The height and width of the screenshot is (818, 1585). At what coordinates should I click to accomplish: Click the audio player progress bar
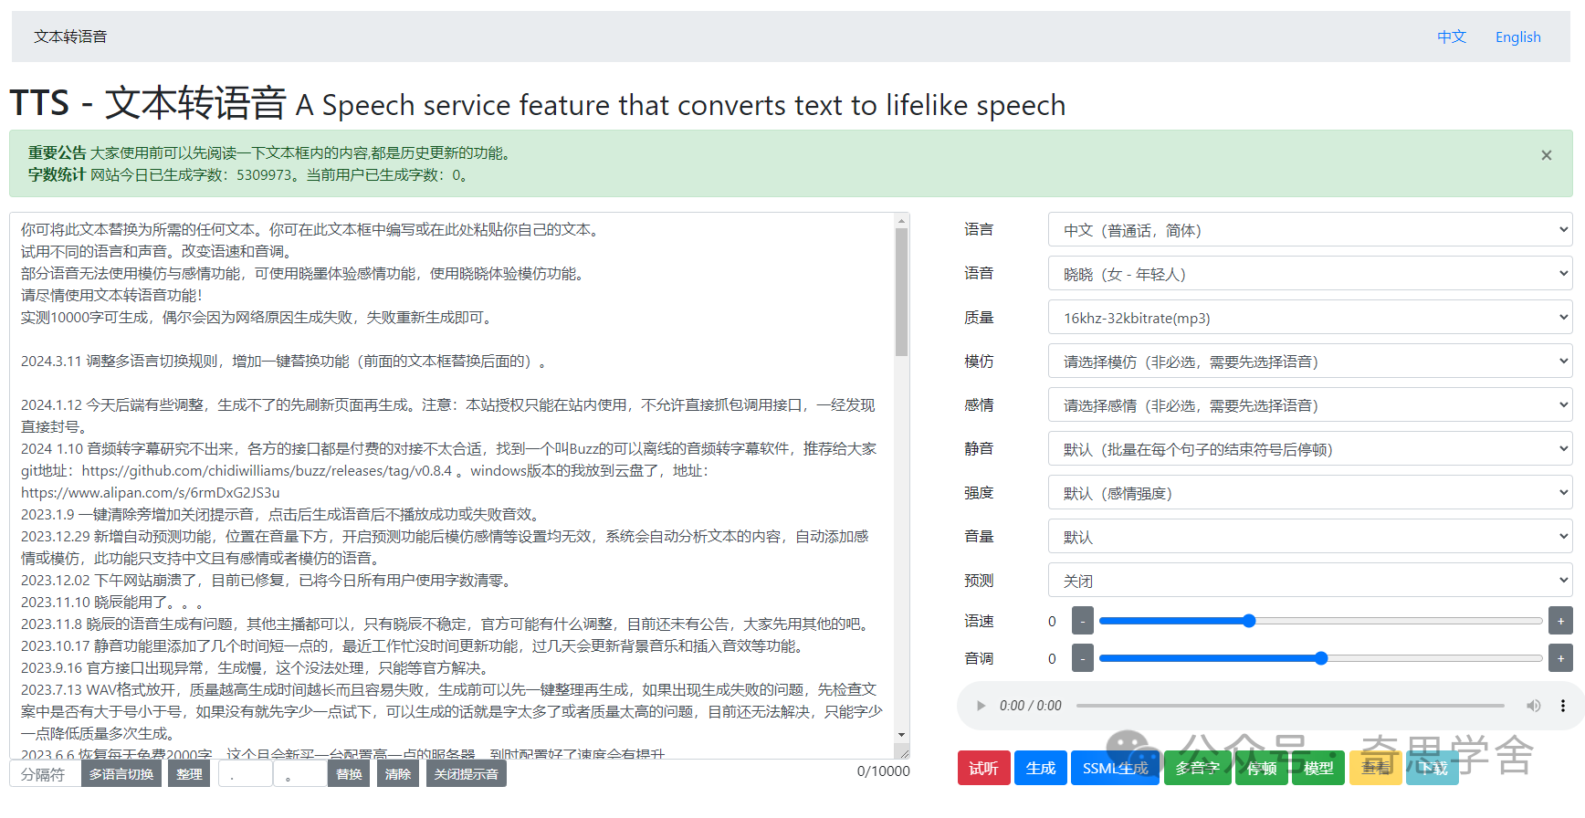(x=1290, y=706)
